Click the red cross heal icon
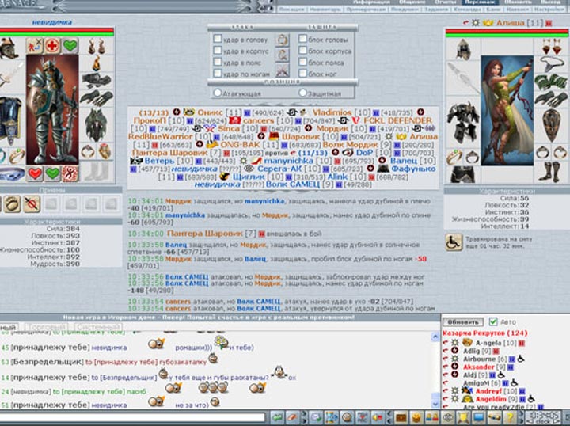Image resolution: width=570 pixels, height=426 pixels. [52, 46]
